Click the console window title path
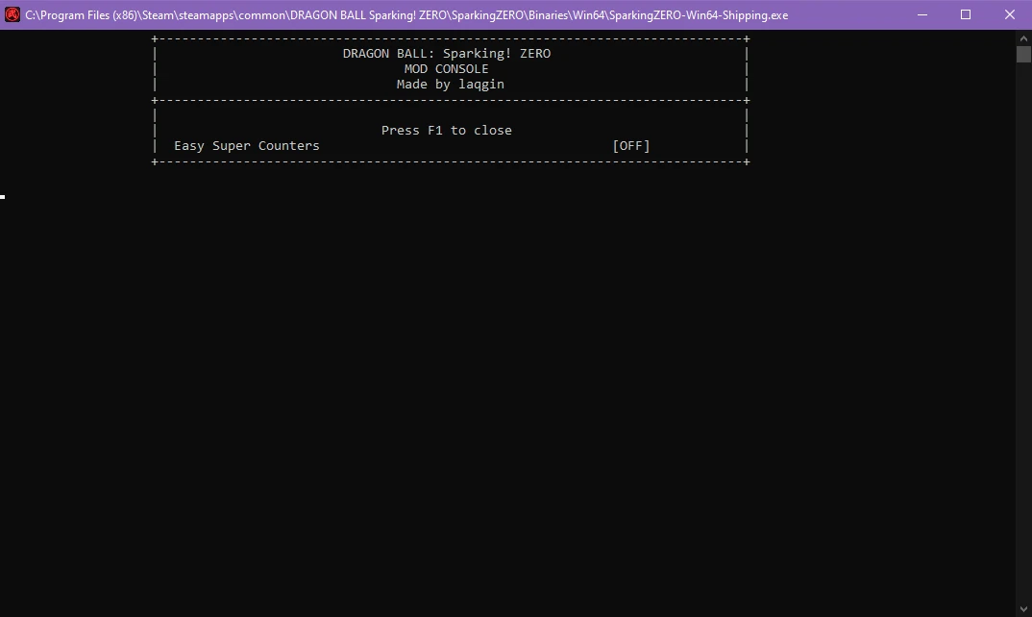 click(406, 14)
